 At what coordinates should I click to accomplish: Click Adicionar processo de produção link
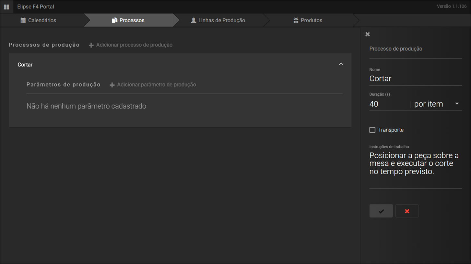[x=131, y=45]
